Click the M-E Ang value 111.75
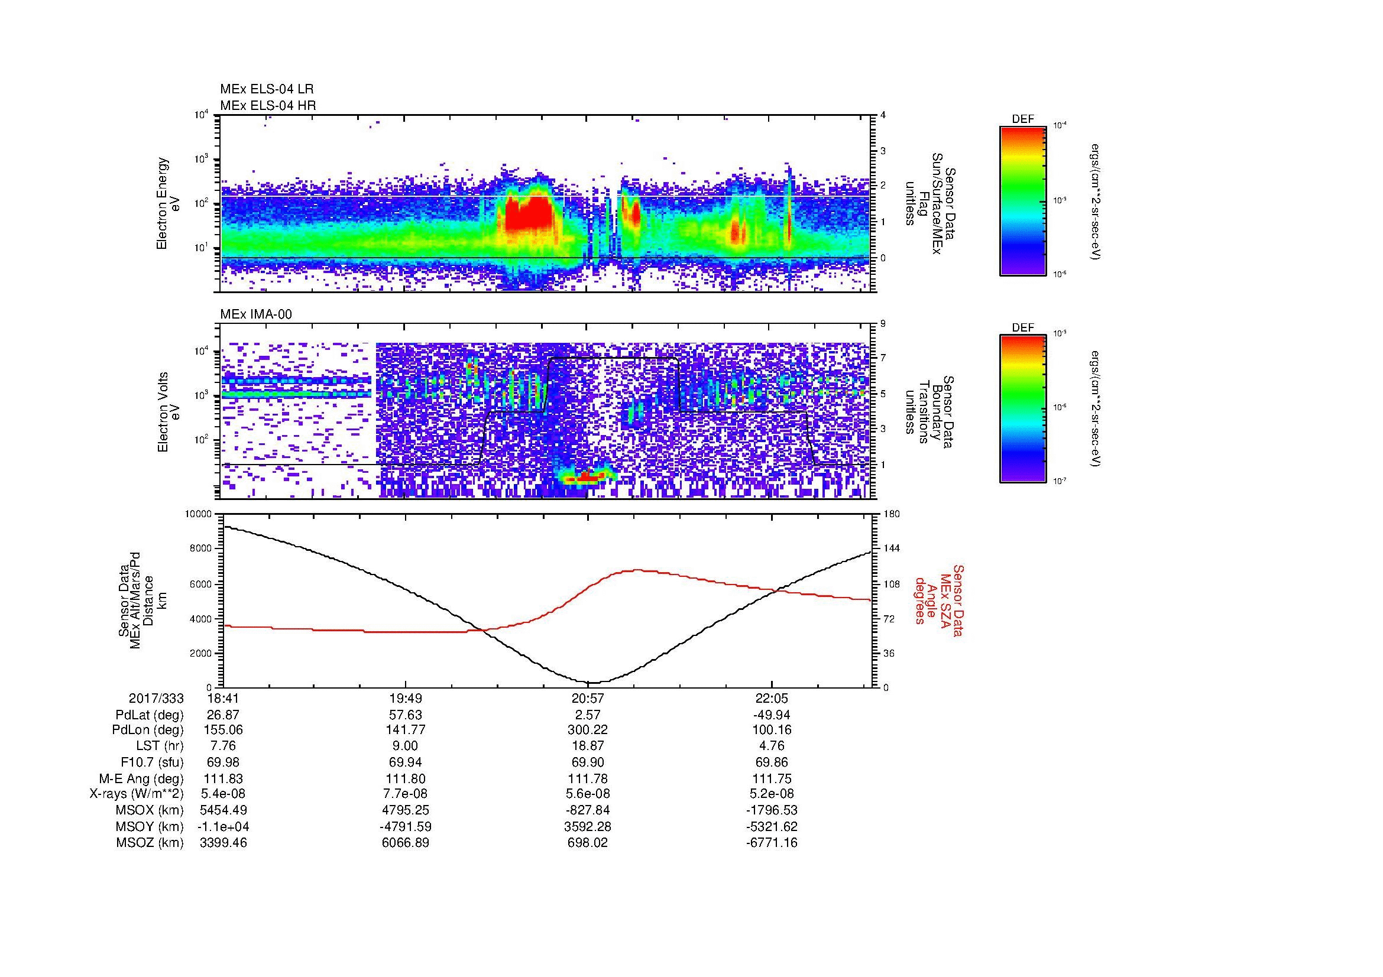Image resolution: width=1383 pixels, height=977 pixels. (771, 779)
